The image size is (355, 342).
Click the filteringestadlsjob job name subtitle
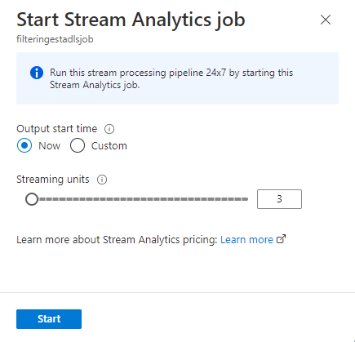[55, 39]
